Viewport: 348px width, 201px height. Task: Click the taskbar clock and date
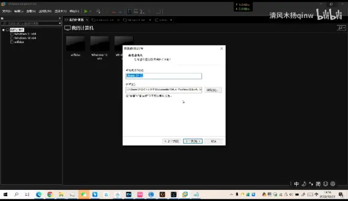pos(327,195)
